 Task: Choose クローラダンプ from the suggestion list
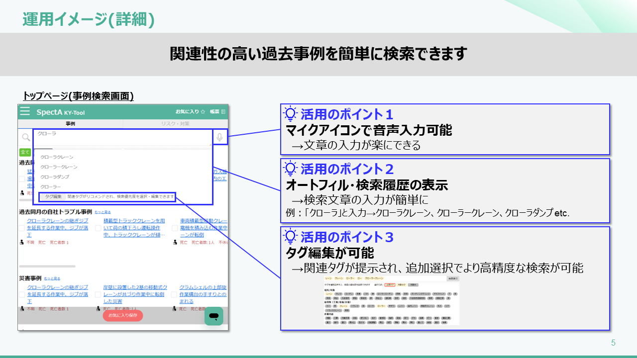[x=55, y=177]
